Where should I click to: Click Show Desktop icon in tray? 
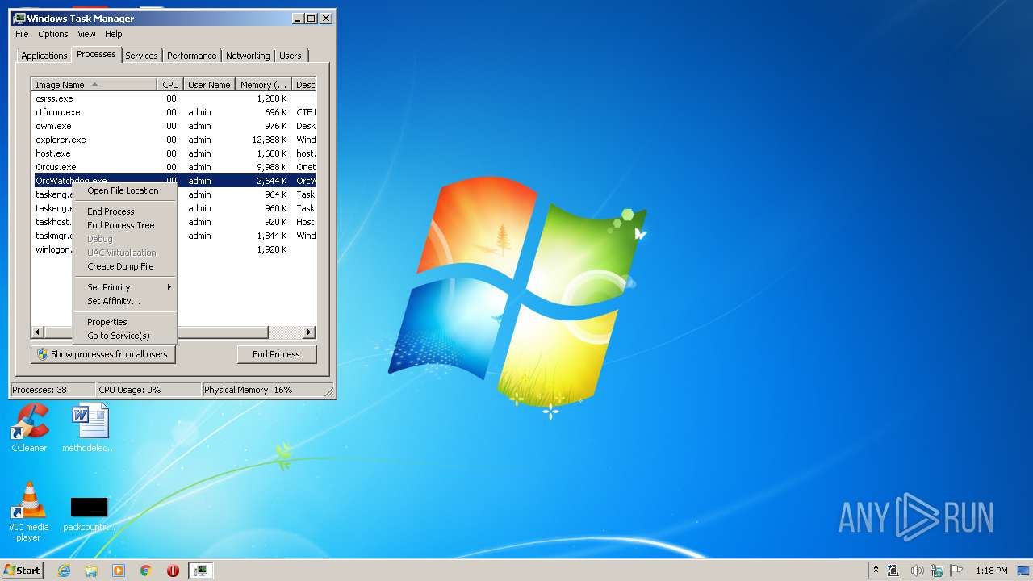point(1023,571)
